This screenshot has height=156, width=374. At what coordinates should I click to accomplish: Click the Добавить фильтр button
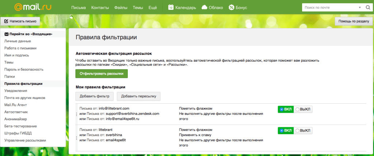(x=95, y=96)
